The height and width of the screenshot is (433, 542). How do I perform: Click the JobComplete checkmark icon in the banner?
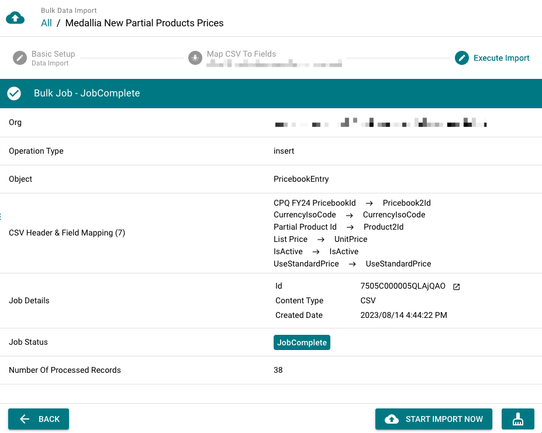(14, 93)
